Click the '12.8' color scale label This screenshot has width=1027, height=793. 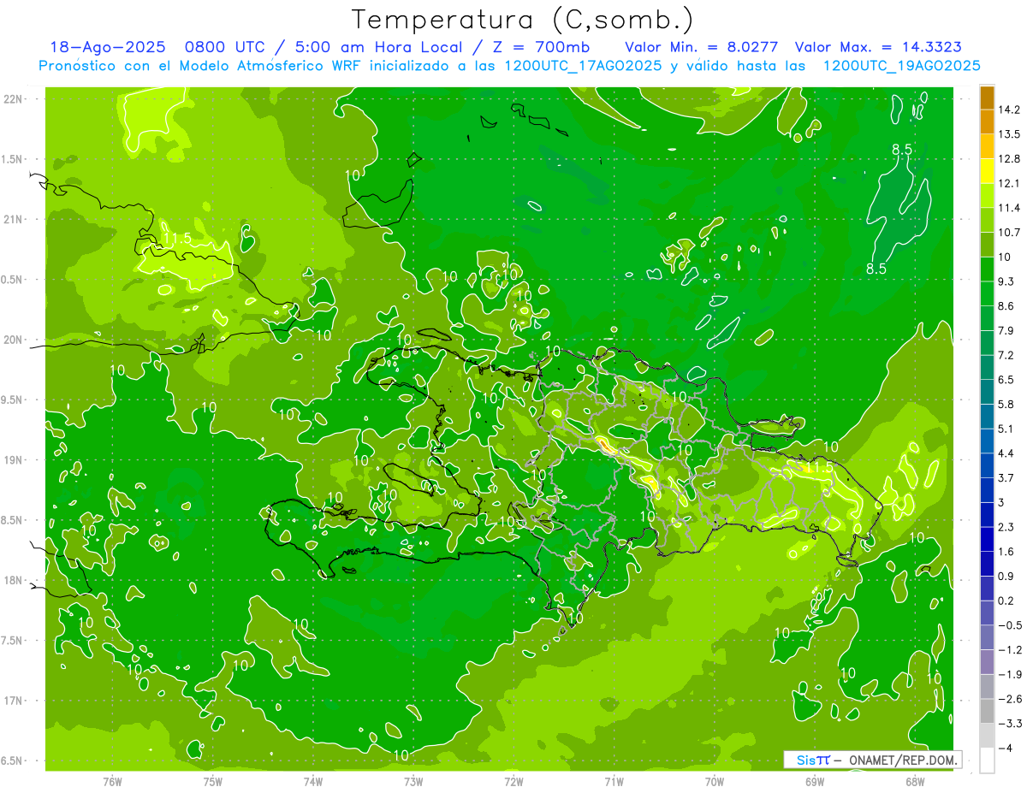[1010, 159]
